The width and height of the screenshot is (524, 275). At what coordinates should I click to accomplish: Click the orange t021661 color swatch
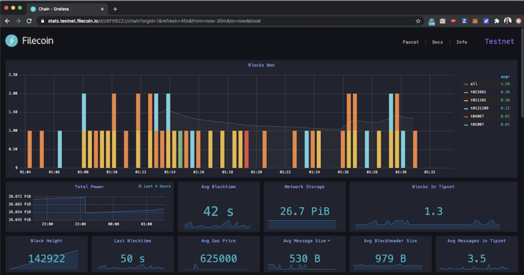pos(466,92)
